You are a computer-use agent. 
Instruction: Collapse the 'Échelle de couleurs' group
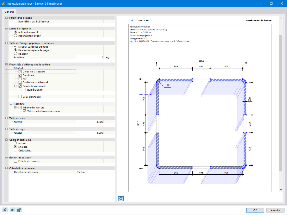tap(6, 158)
